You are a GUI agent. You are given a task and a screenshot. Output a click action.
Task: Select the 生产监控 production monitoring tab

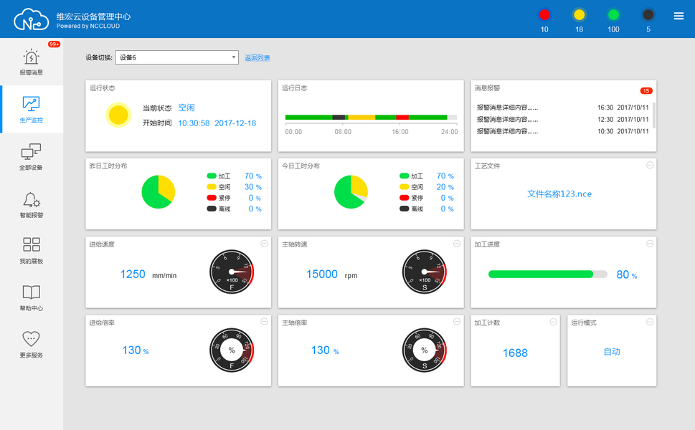[31, 109]
